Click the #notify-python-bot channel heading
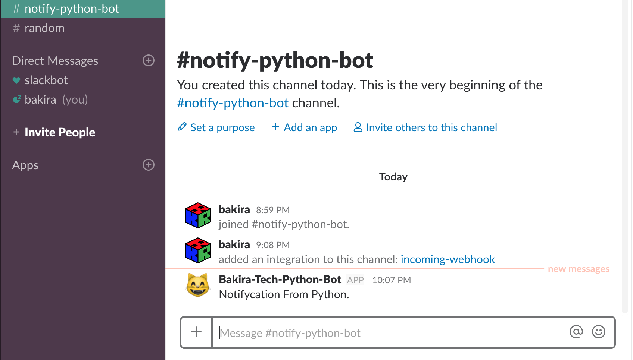This screenshot has width=633, height=360. 275,60
